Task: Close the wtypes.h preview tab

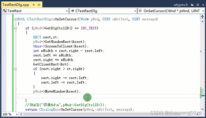Action: (198, 5)
